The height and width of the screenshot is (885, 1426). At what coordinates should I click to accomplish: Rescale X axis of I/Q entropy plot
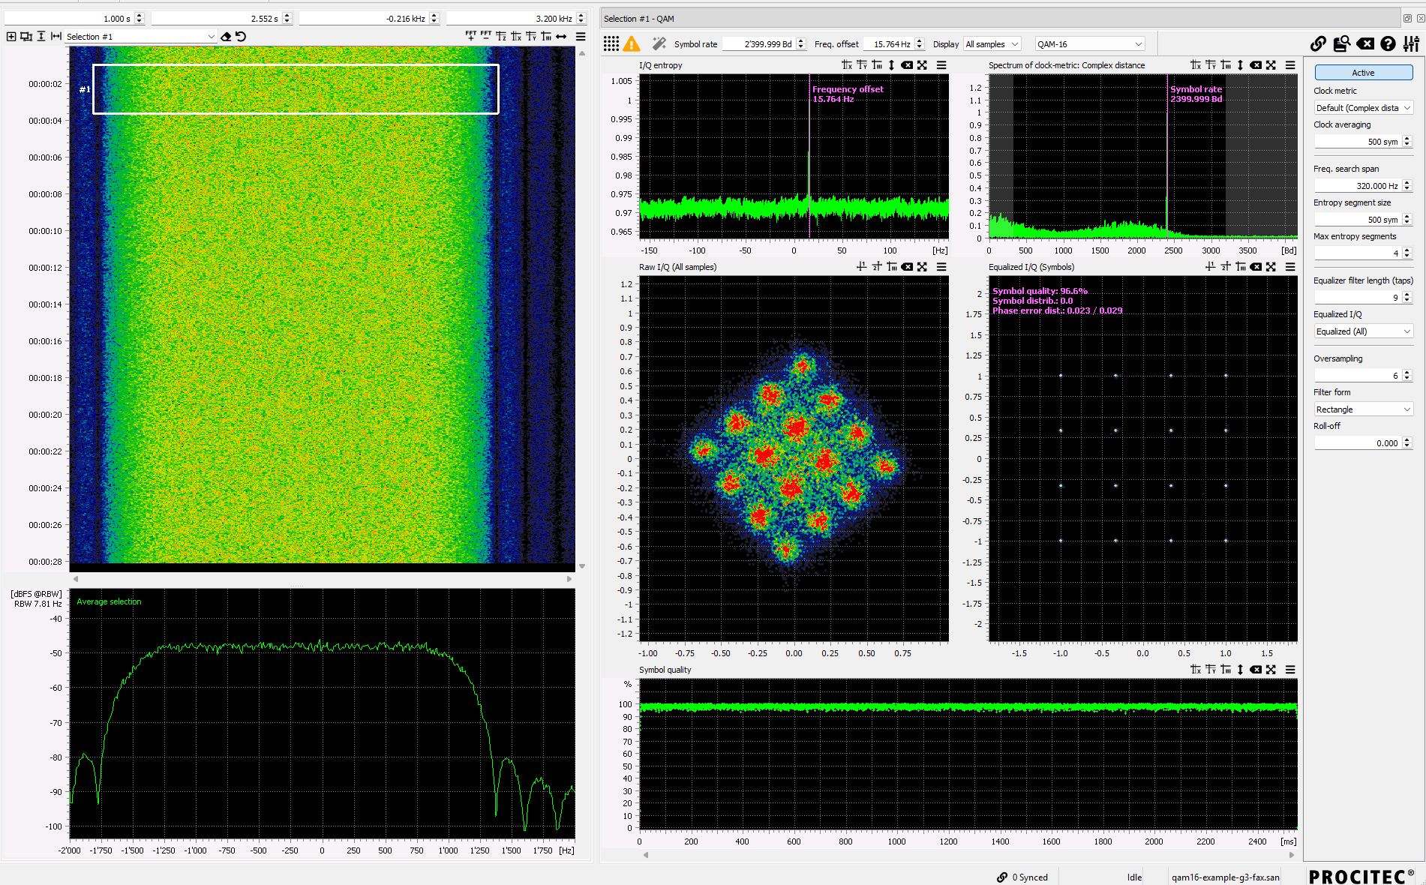click(846, 65)
